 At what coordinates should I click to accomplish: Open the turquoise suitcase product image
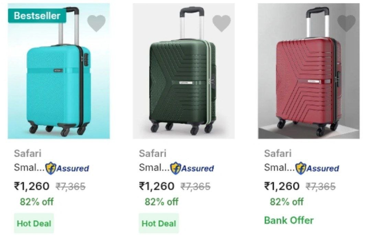[59, 79]
